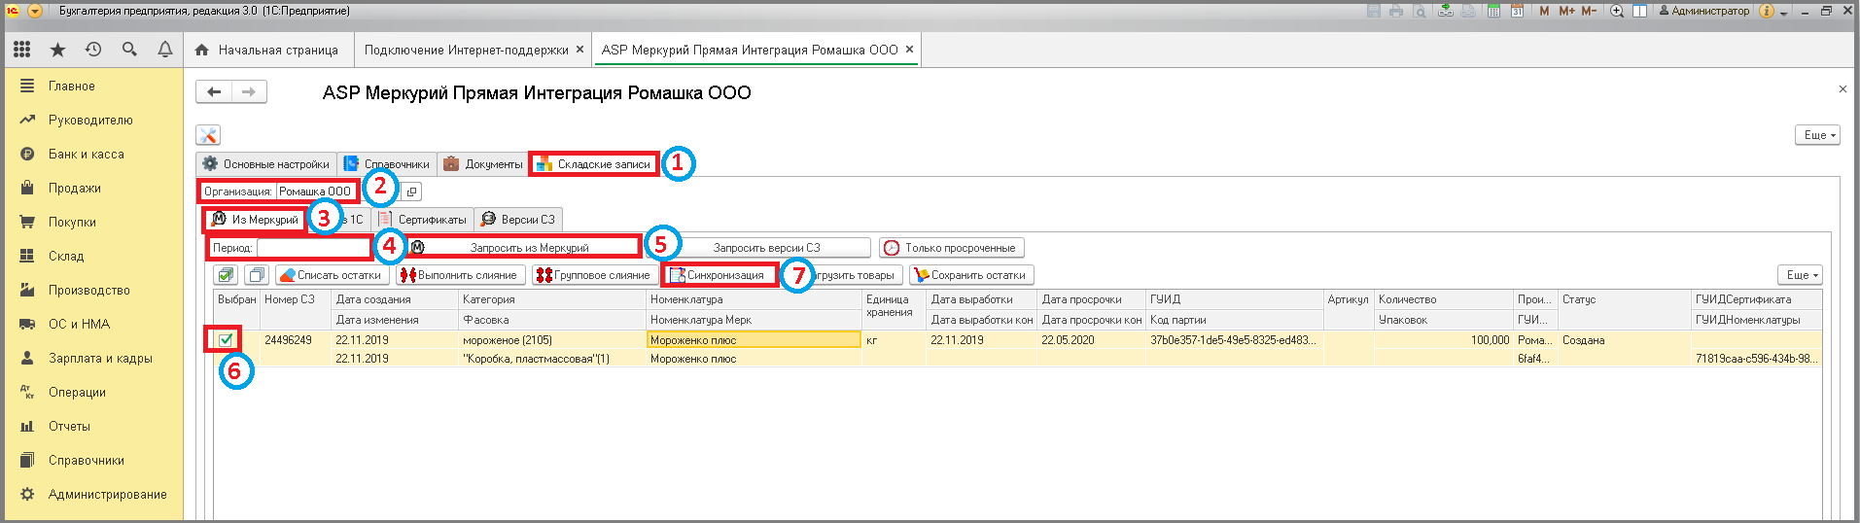Select Версии СЗ sub-tab
Screen dimensions: 1860x523
tap(518, 220)
